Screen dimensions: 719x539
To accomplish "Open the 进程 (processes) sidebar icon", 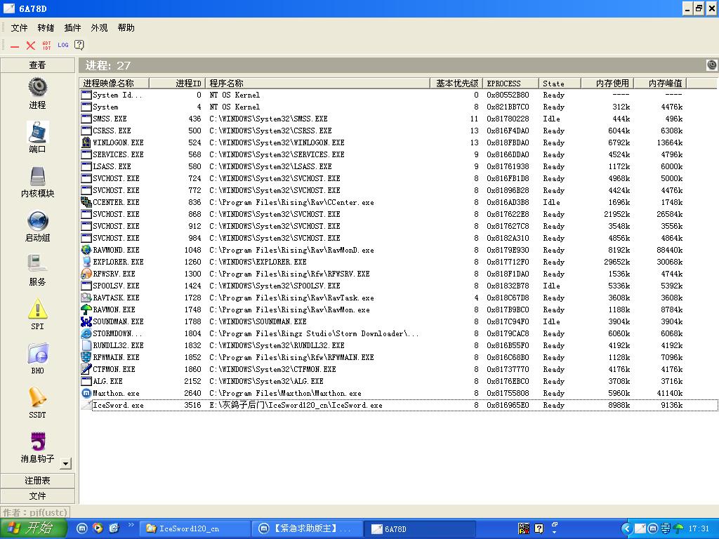I will [x=38, y=86].
